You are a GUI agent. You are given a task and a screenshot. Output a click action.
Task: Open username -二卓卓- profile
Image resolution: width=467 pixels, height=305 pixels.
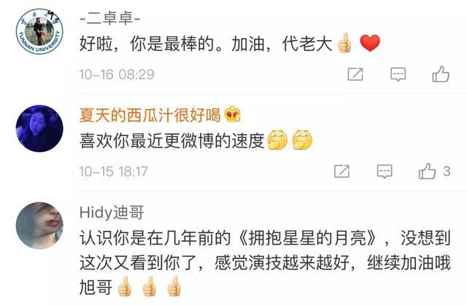point(109,18)
